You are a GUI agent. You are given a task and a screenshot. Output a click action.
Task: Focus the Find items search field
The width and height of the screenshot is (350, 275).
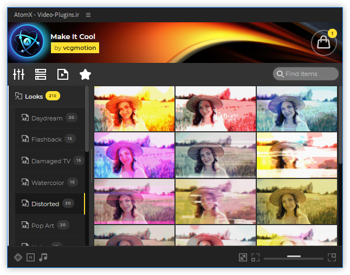coord(306,74)
